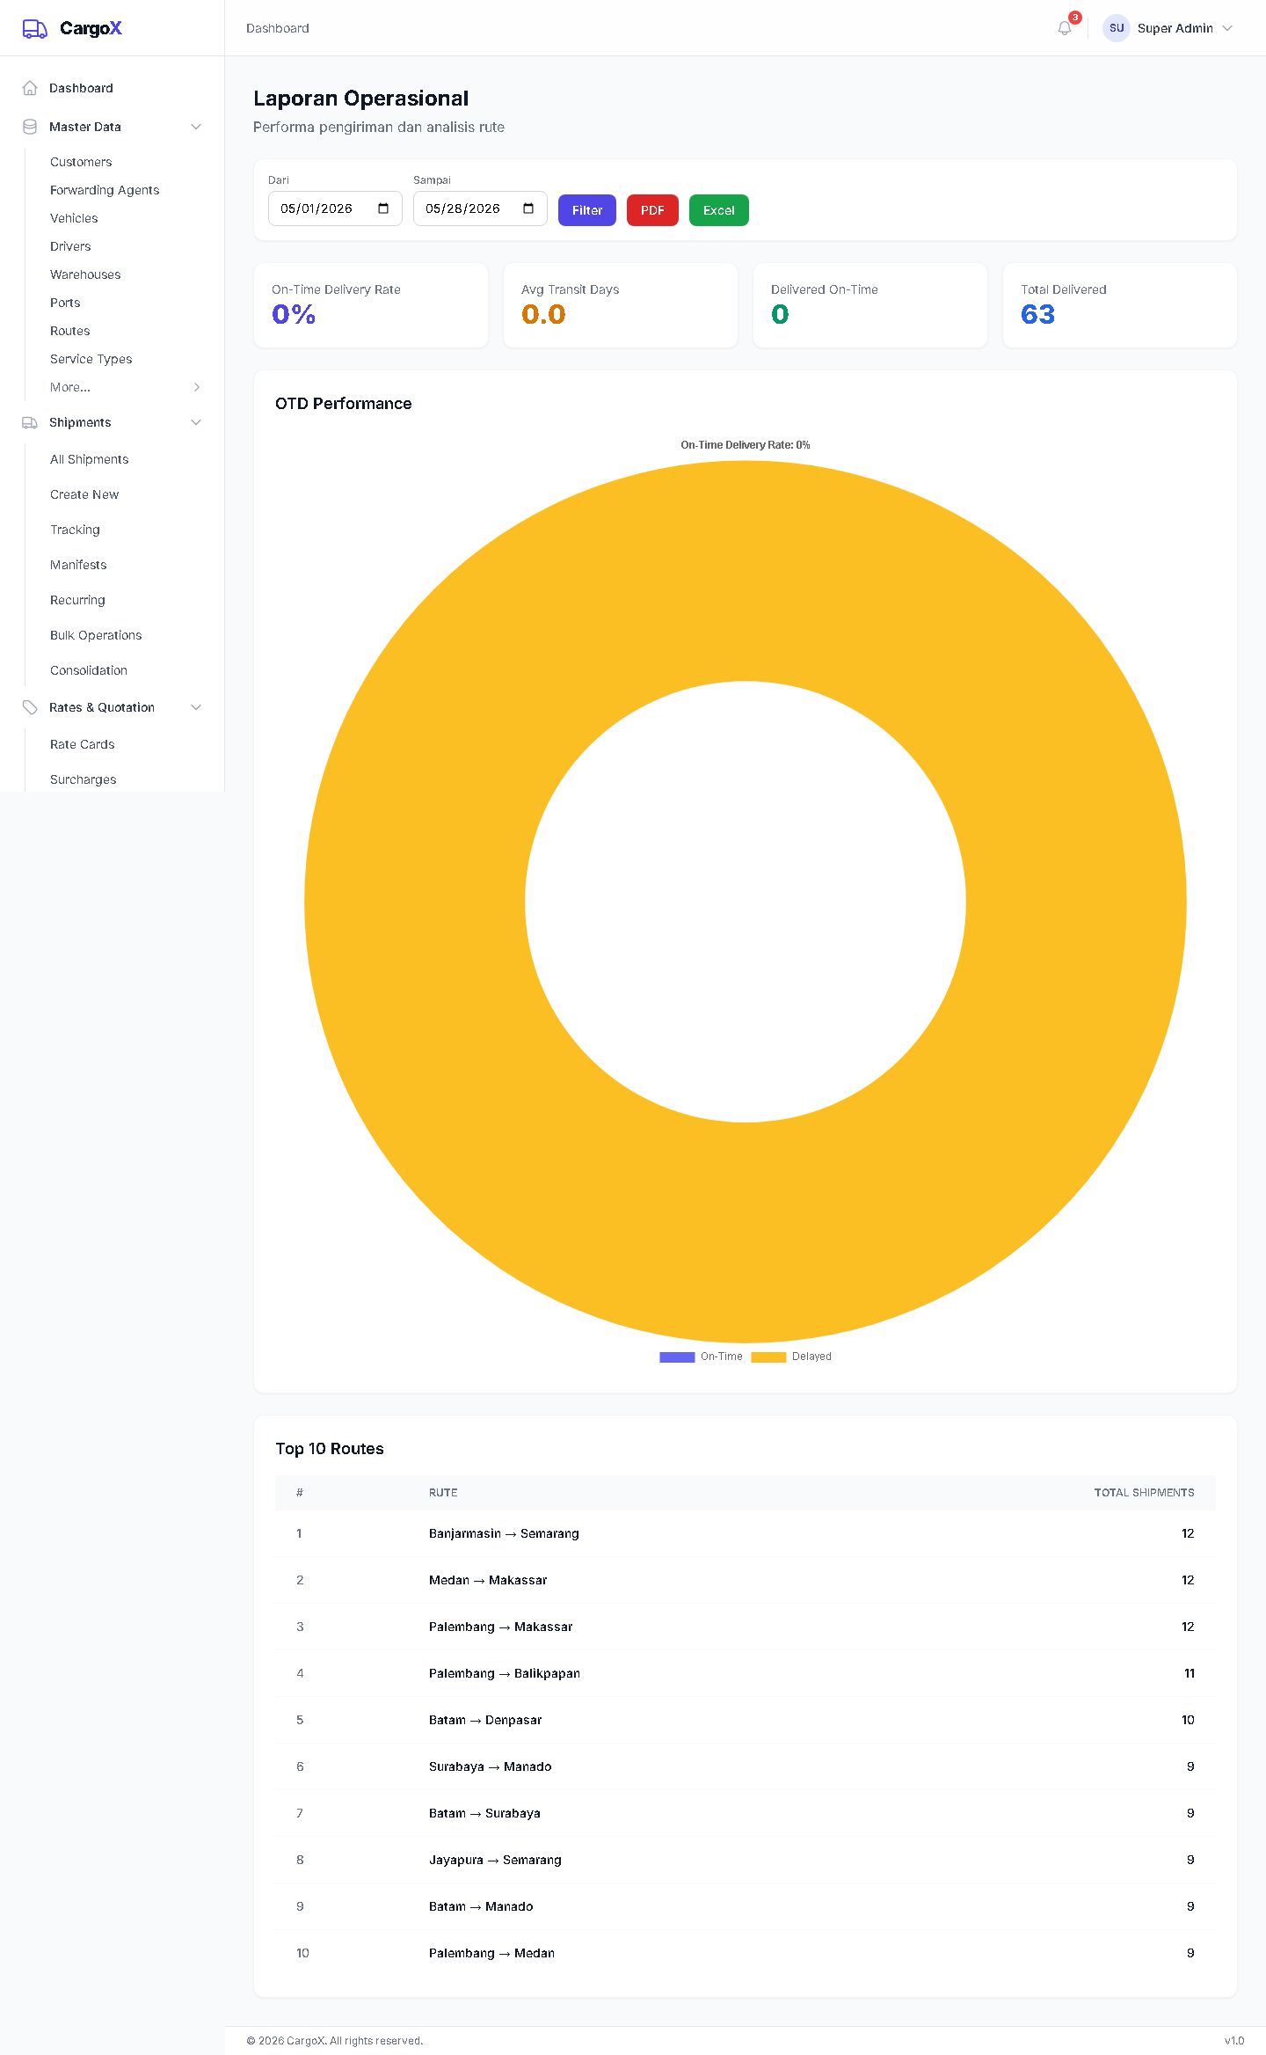Click the Master Data database icon
1266x2055 pixels.
30,127
